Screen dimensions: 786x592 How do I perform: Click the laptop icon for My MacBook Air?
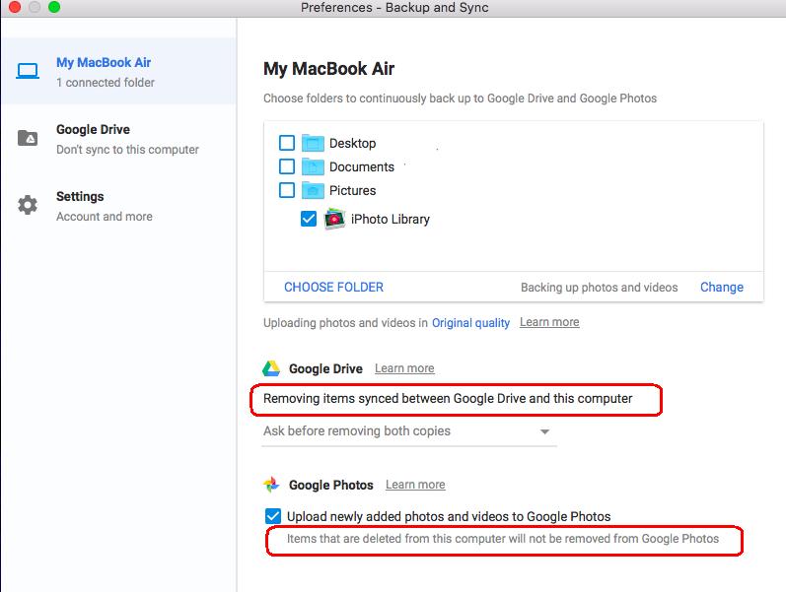click(28, 71)
